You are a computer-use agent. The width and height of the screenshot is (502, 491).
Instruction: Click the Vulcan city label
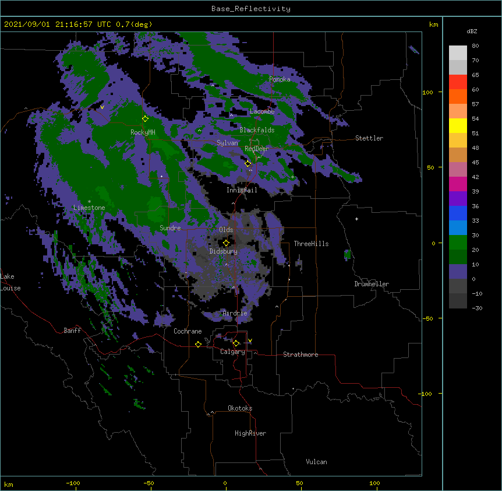[316, 462]
